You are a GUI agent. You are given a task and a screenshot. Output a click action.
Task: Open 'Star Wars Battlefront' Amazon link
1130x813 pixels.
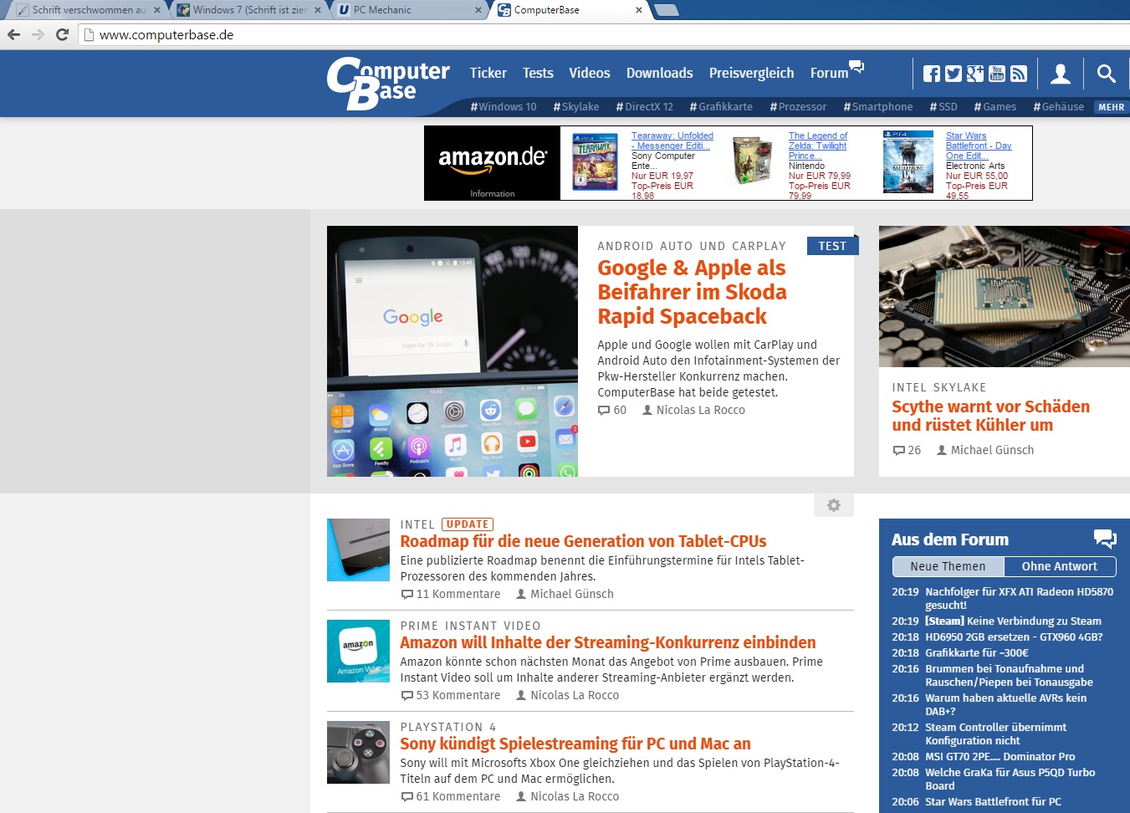pos(979,146)
